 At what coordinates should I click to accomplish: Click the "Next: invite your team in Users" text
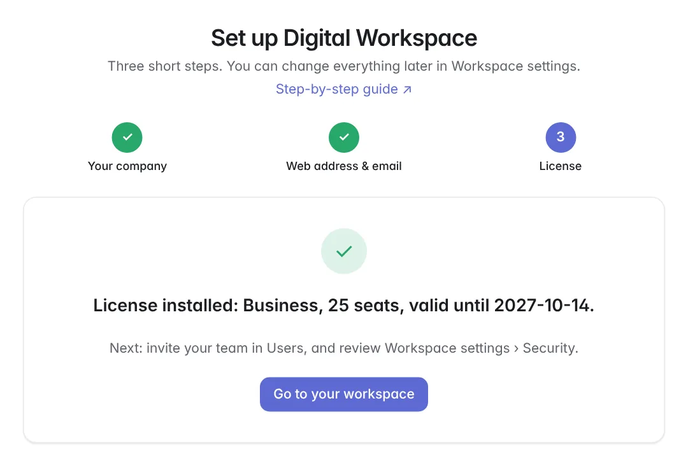click(343, 348)
